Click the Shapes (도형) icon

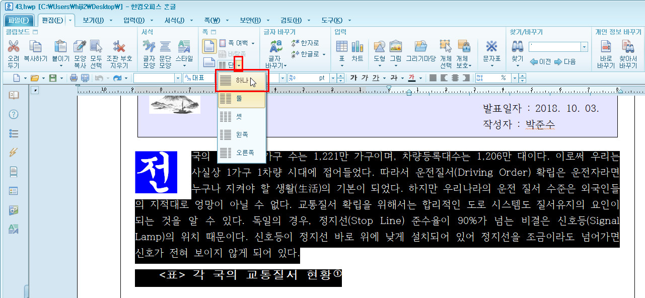(x=379, y=46)
